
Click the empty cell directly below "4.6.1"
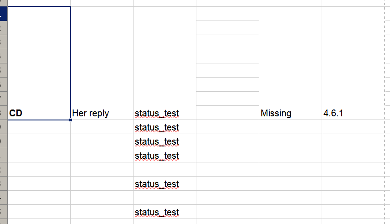353,127
